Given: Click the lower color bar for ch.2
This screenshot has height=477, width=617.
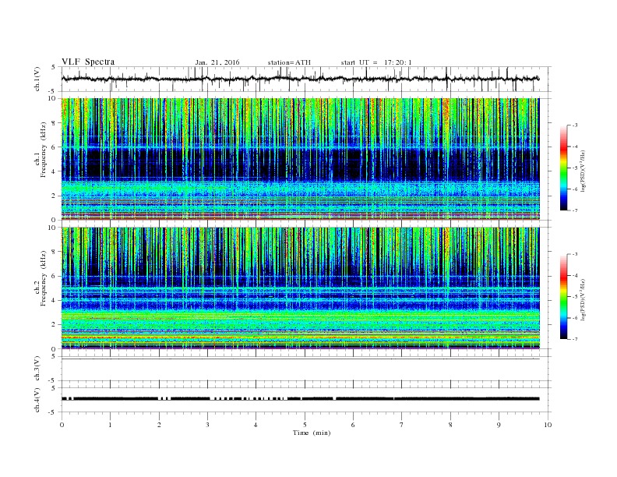Looking at the screenshot, I should coord(564,297).
